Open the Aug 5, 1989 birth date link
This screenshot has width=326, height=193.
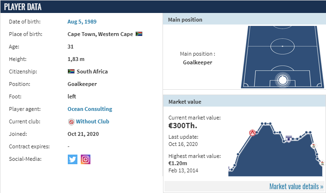(82, 22)
